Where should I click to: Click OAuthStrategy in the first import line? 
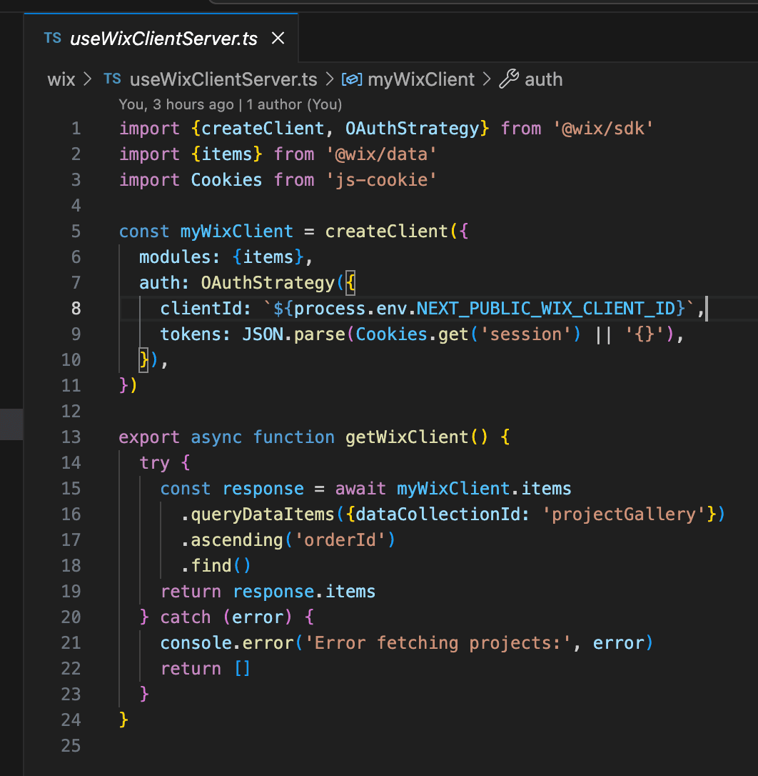click(x=412, y=129)
